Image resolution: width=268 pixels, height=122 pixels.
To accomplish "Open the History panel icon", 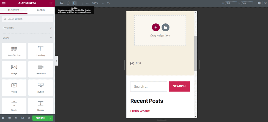I will 16,118.
